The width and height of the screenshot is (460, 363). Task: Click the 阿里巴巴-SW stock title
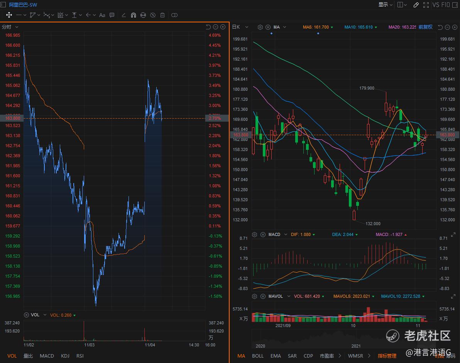pos(23,5)
